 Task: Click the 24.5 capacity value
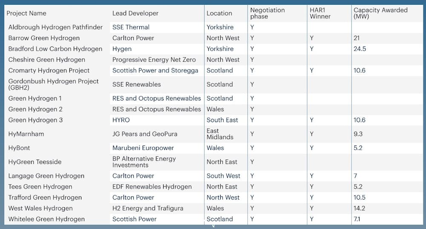click(360, 49)
